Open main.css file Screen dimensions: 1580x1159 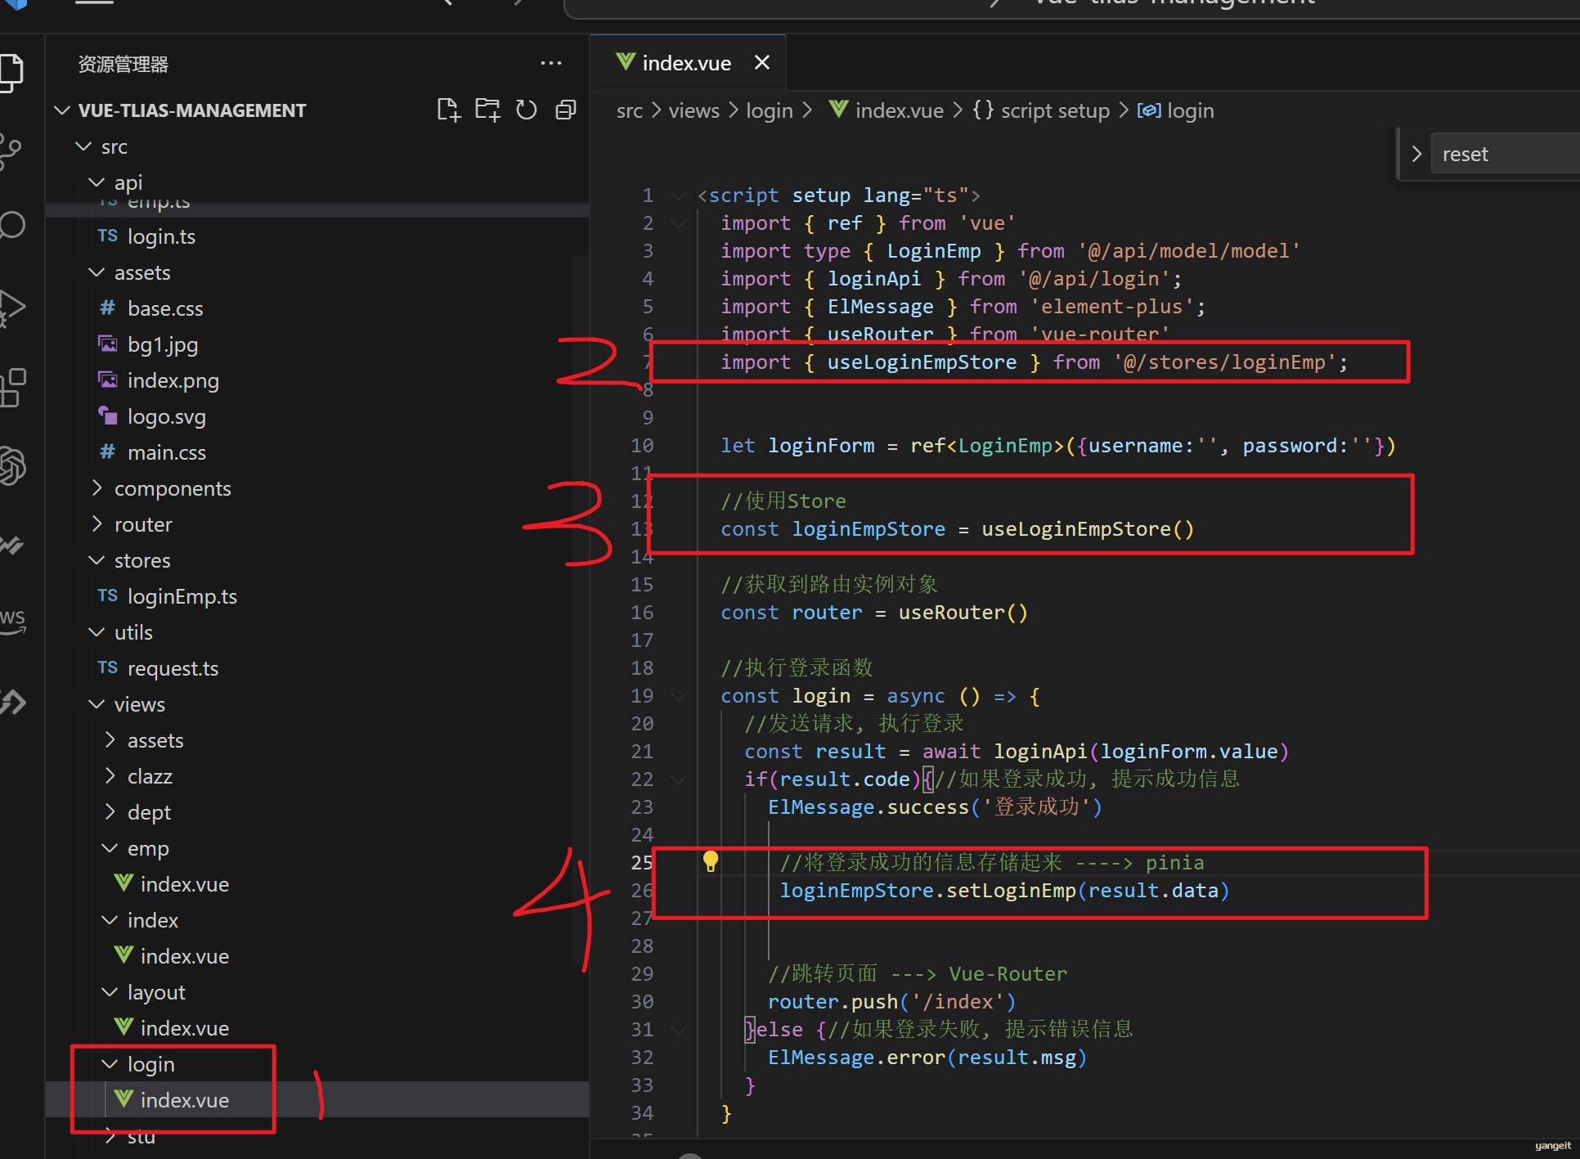click(167, 452)
